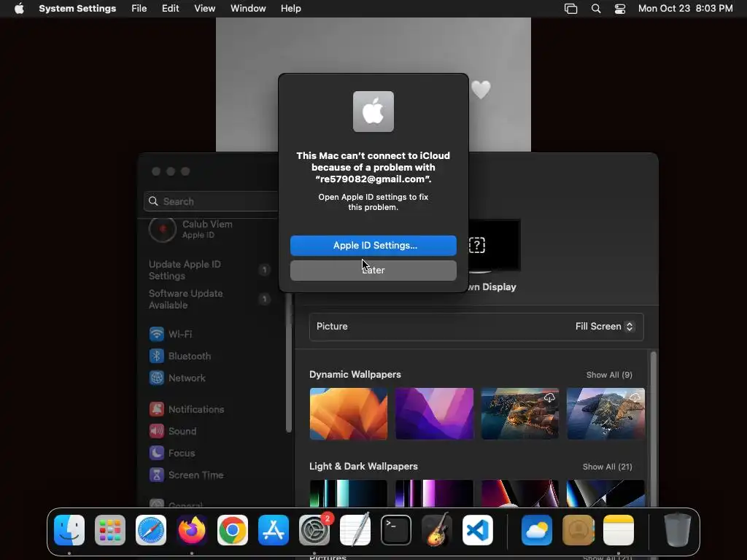Open App Store from the Dock
The width and height of the screenshot is (747, 560).
tap(274, 530)
